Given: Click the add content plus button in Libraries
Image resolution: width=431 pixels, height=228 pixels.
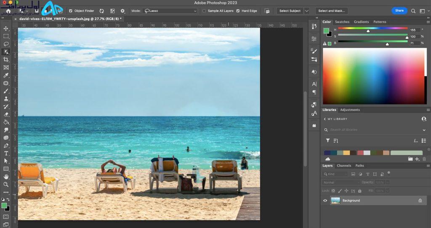Looking at the screenshot, I should [x=417, y=159].
